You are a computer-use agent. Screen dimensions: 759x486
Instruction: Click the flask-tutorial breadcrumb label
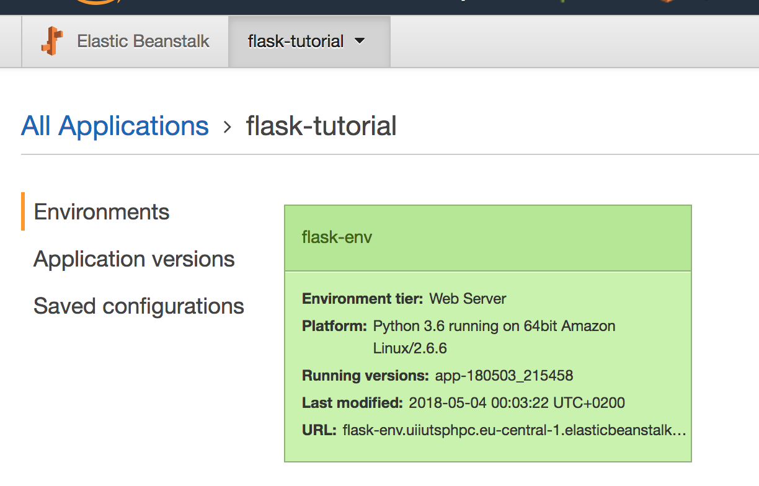click(321, 126)
